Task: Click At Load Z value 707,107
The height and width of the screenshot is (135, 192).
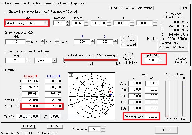Action: point(53,94)
